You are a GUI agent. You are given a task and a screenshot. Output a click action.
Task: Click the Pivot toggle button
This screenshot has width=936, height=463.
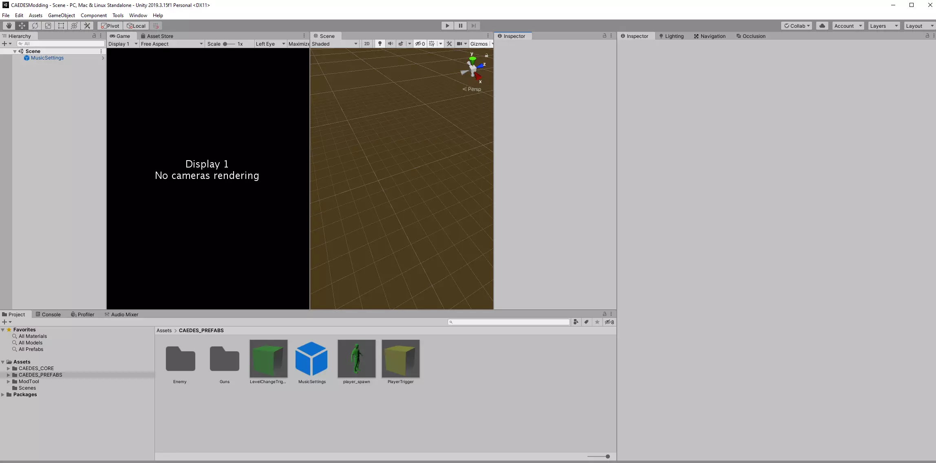point(110,26)
